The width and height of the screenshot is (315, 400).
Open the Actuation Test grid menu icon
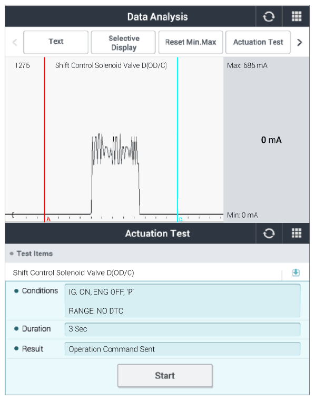coord(297,233)
